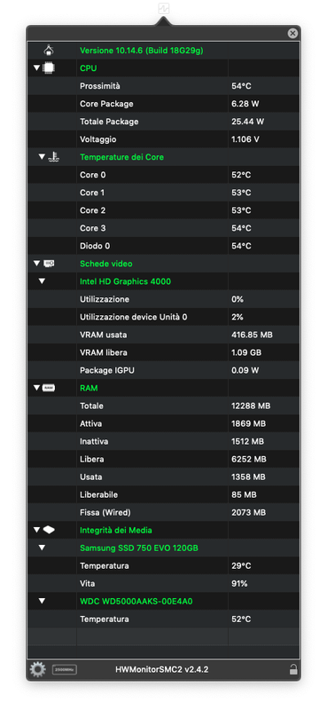Collapse the Integrità dei Media section

click(x=36, y=530)
